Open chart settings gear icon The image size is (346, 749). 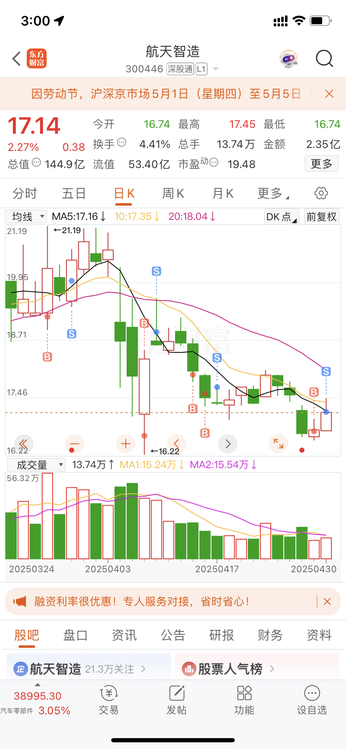321,193
